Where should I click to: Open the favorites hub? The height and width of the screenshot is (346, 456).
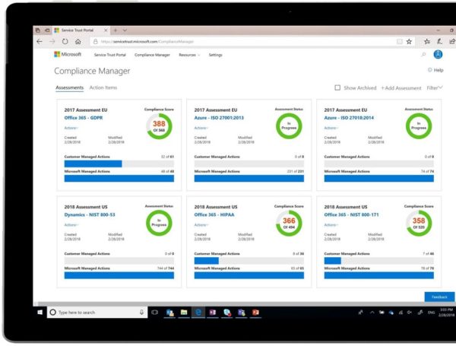pos(427,42)
